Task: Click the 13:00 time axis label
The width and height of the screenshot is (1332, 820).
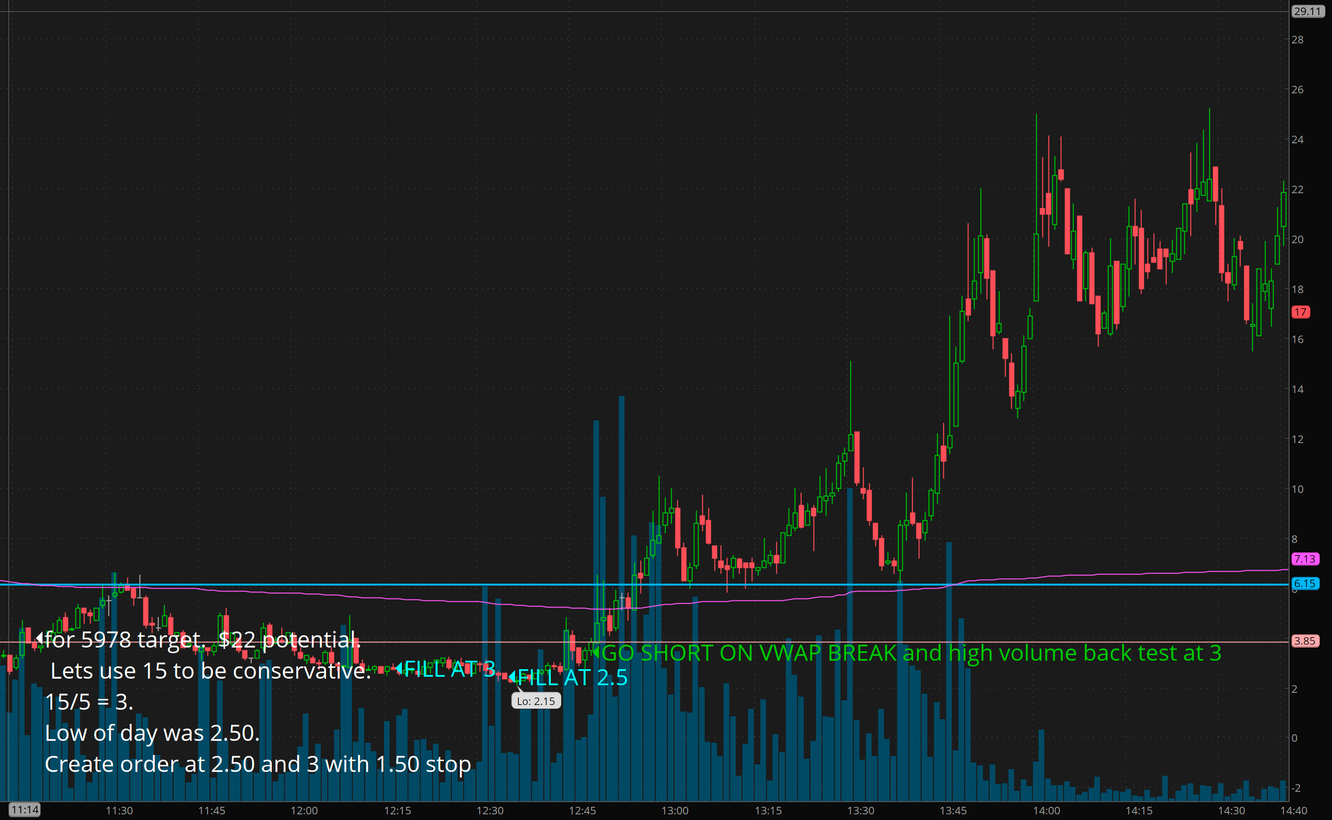Action: point(674,810)
